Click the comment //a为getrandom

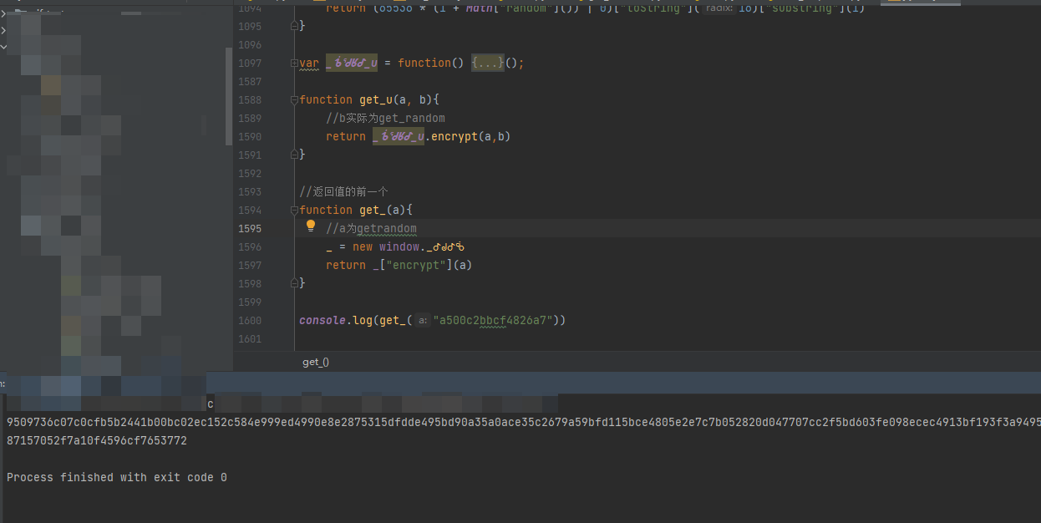(x=371, y=228)
